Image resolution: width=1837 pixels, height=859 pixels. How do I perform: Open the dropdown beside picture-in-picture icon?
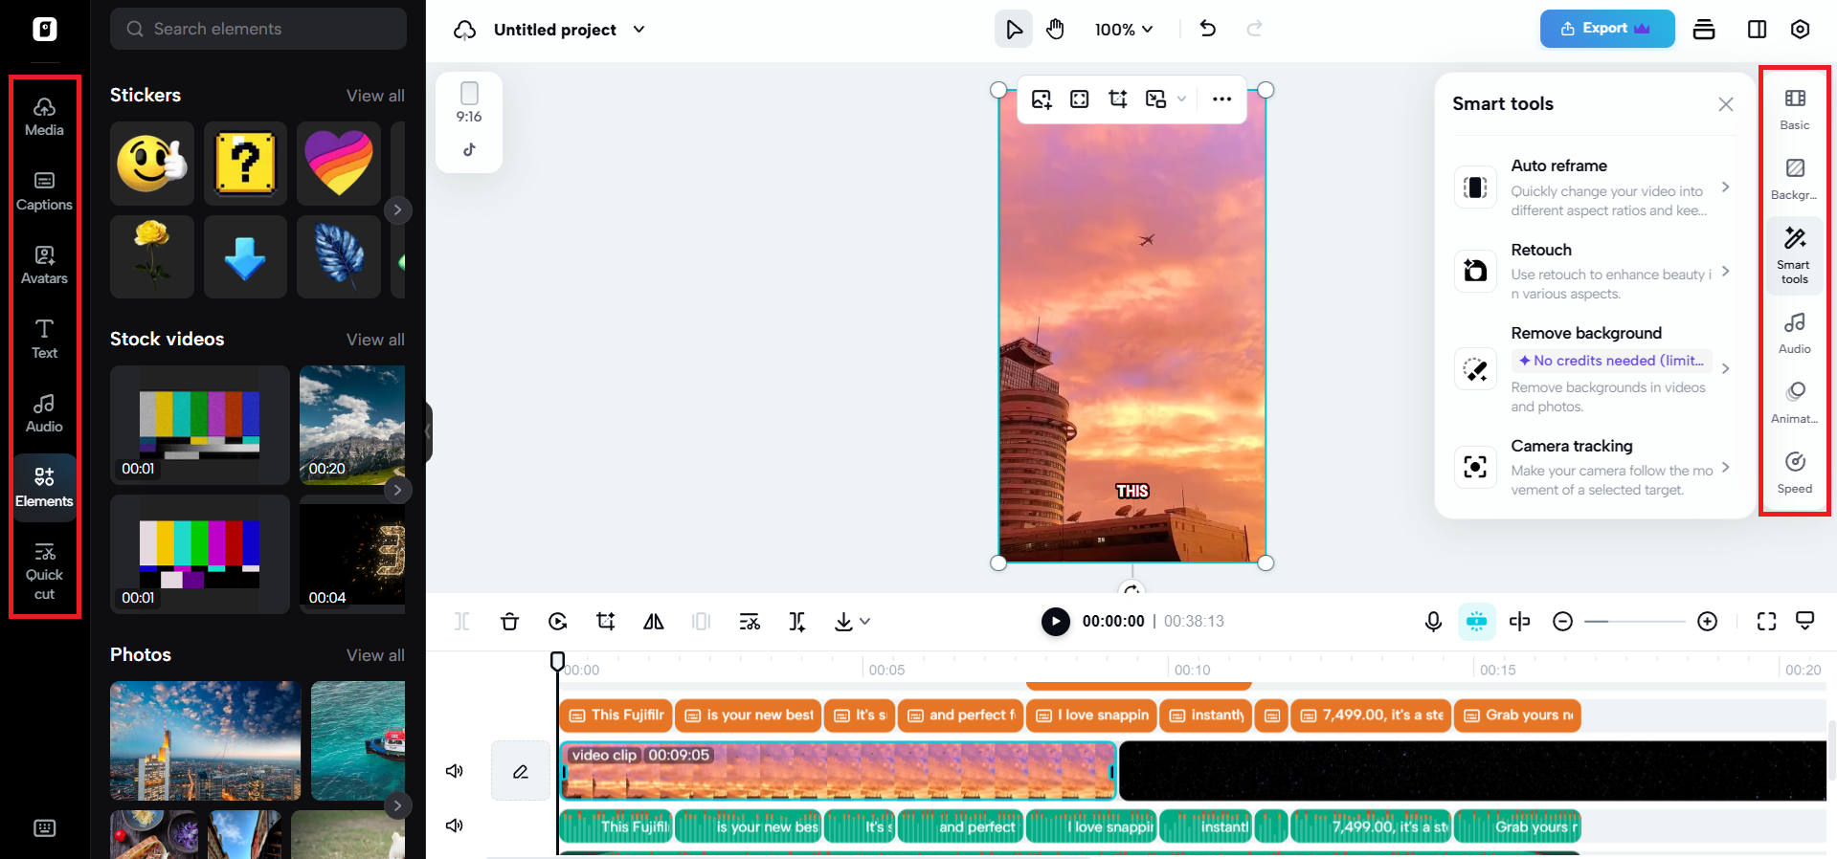point(1181,99)
